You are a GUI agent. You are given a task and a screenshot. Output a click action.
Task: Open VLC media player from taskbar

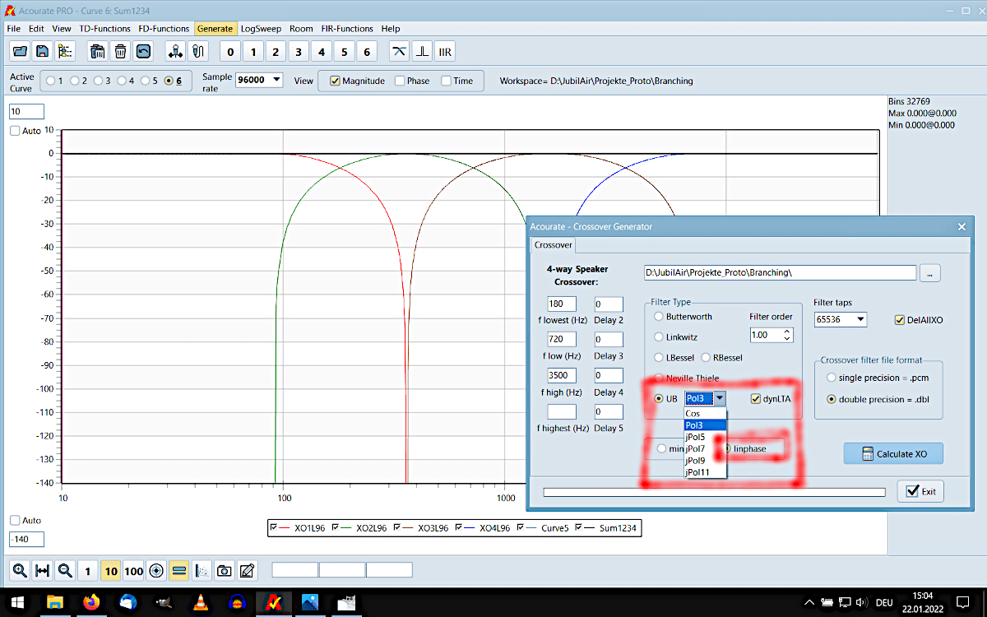200,602
